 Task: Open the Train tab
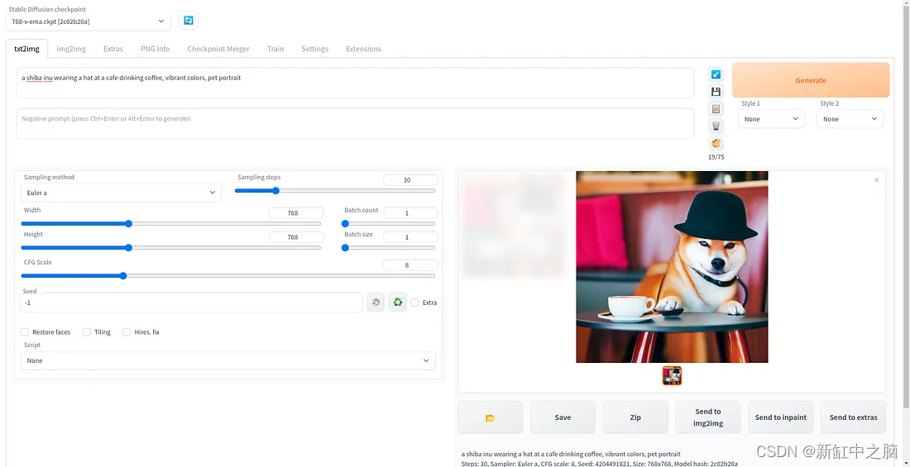pyautogui.click(x=275, y=49)
